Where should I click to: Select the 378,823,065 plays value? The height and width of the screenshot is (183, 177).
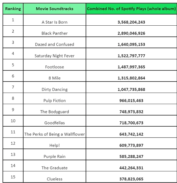[131, 179]
